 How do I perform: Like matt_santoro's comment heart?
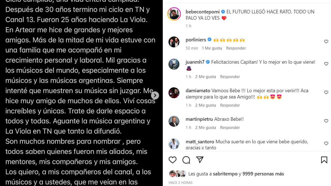pos(326,144)
